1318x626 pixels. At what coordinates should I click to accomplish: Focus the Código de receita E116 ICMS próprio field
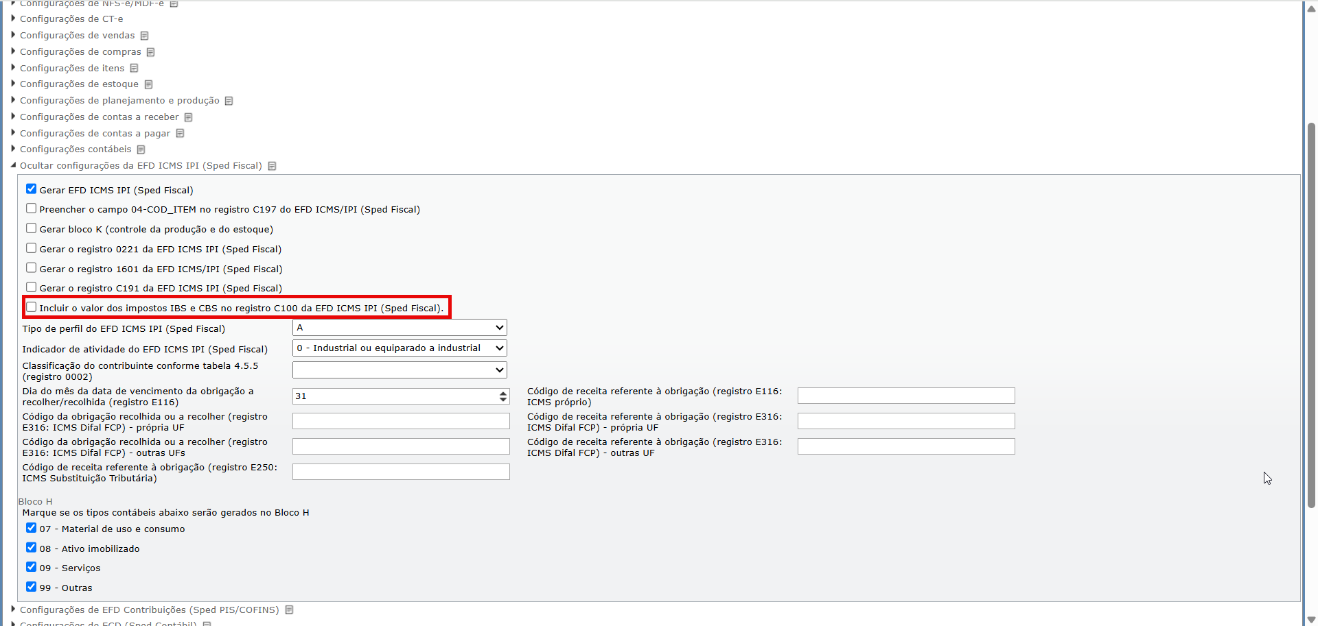coord(906,396)
